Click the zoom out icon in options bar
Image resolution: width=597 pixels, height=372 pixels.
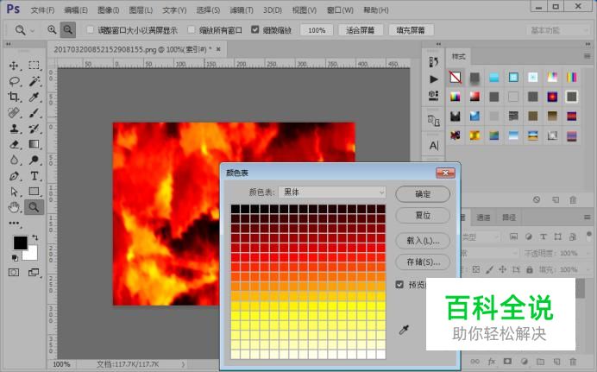68,29
